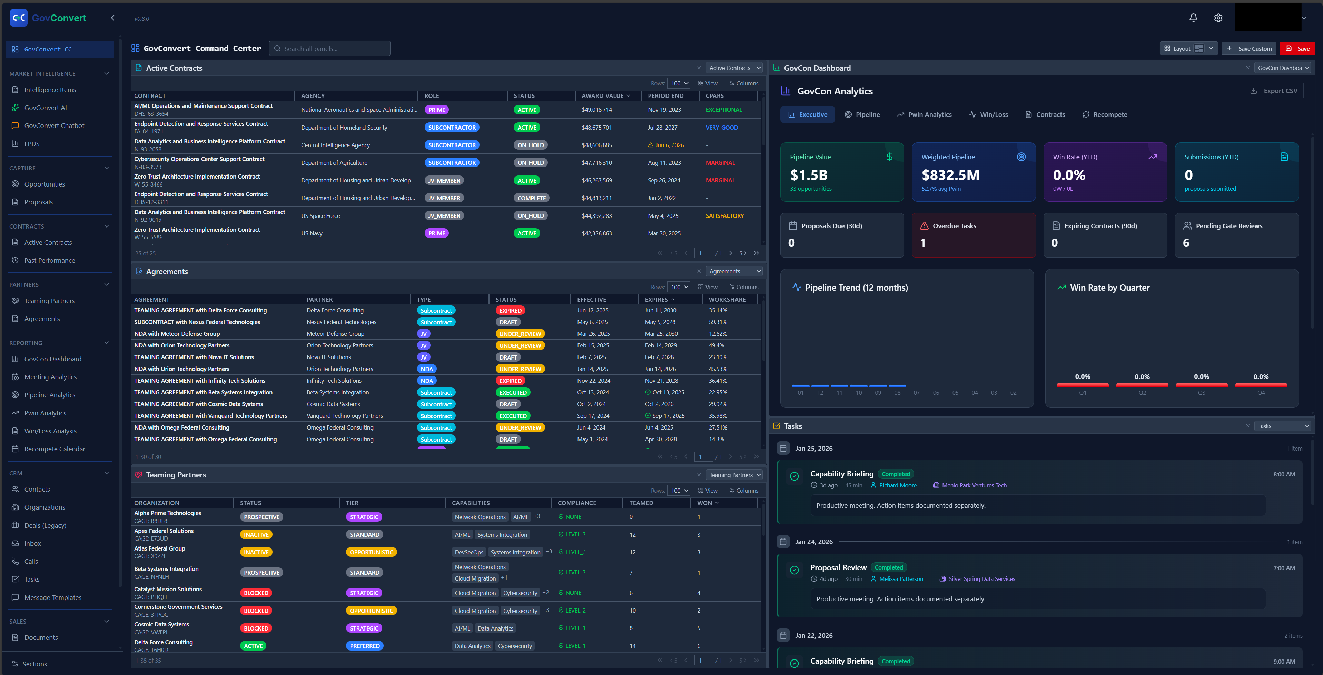1323x675 pixels.
Task: Click the Search all panels field
Action: (x=330, y=48)
